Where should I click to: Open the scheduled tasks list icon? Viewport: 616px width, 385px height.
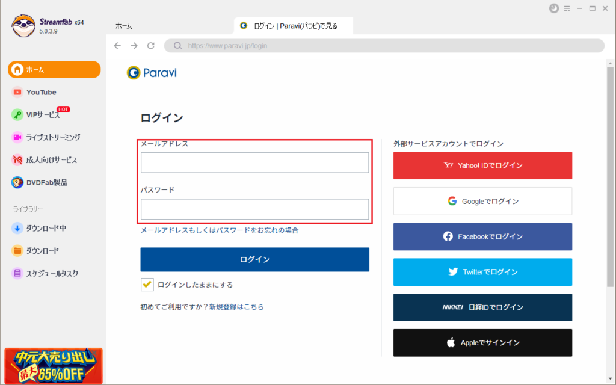(17, 273)
